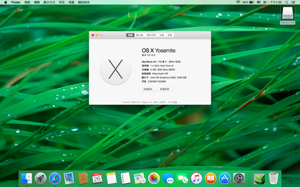Image resolution: width=300 pixels, height=187 pixels.
Task: Open iBooks orange book icon
Action: (x=210, y=178)
